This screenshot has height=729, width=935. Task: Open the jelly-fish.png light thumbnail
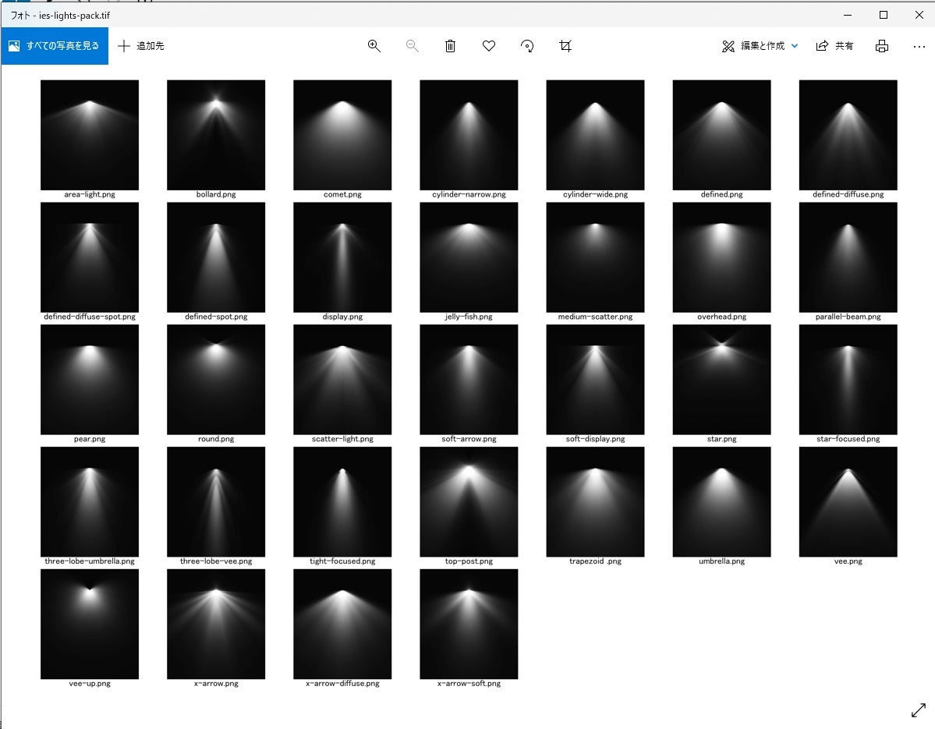click(469, 257)
